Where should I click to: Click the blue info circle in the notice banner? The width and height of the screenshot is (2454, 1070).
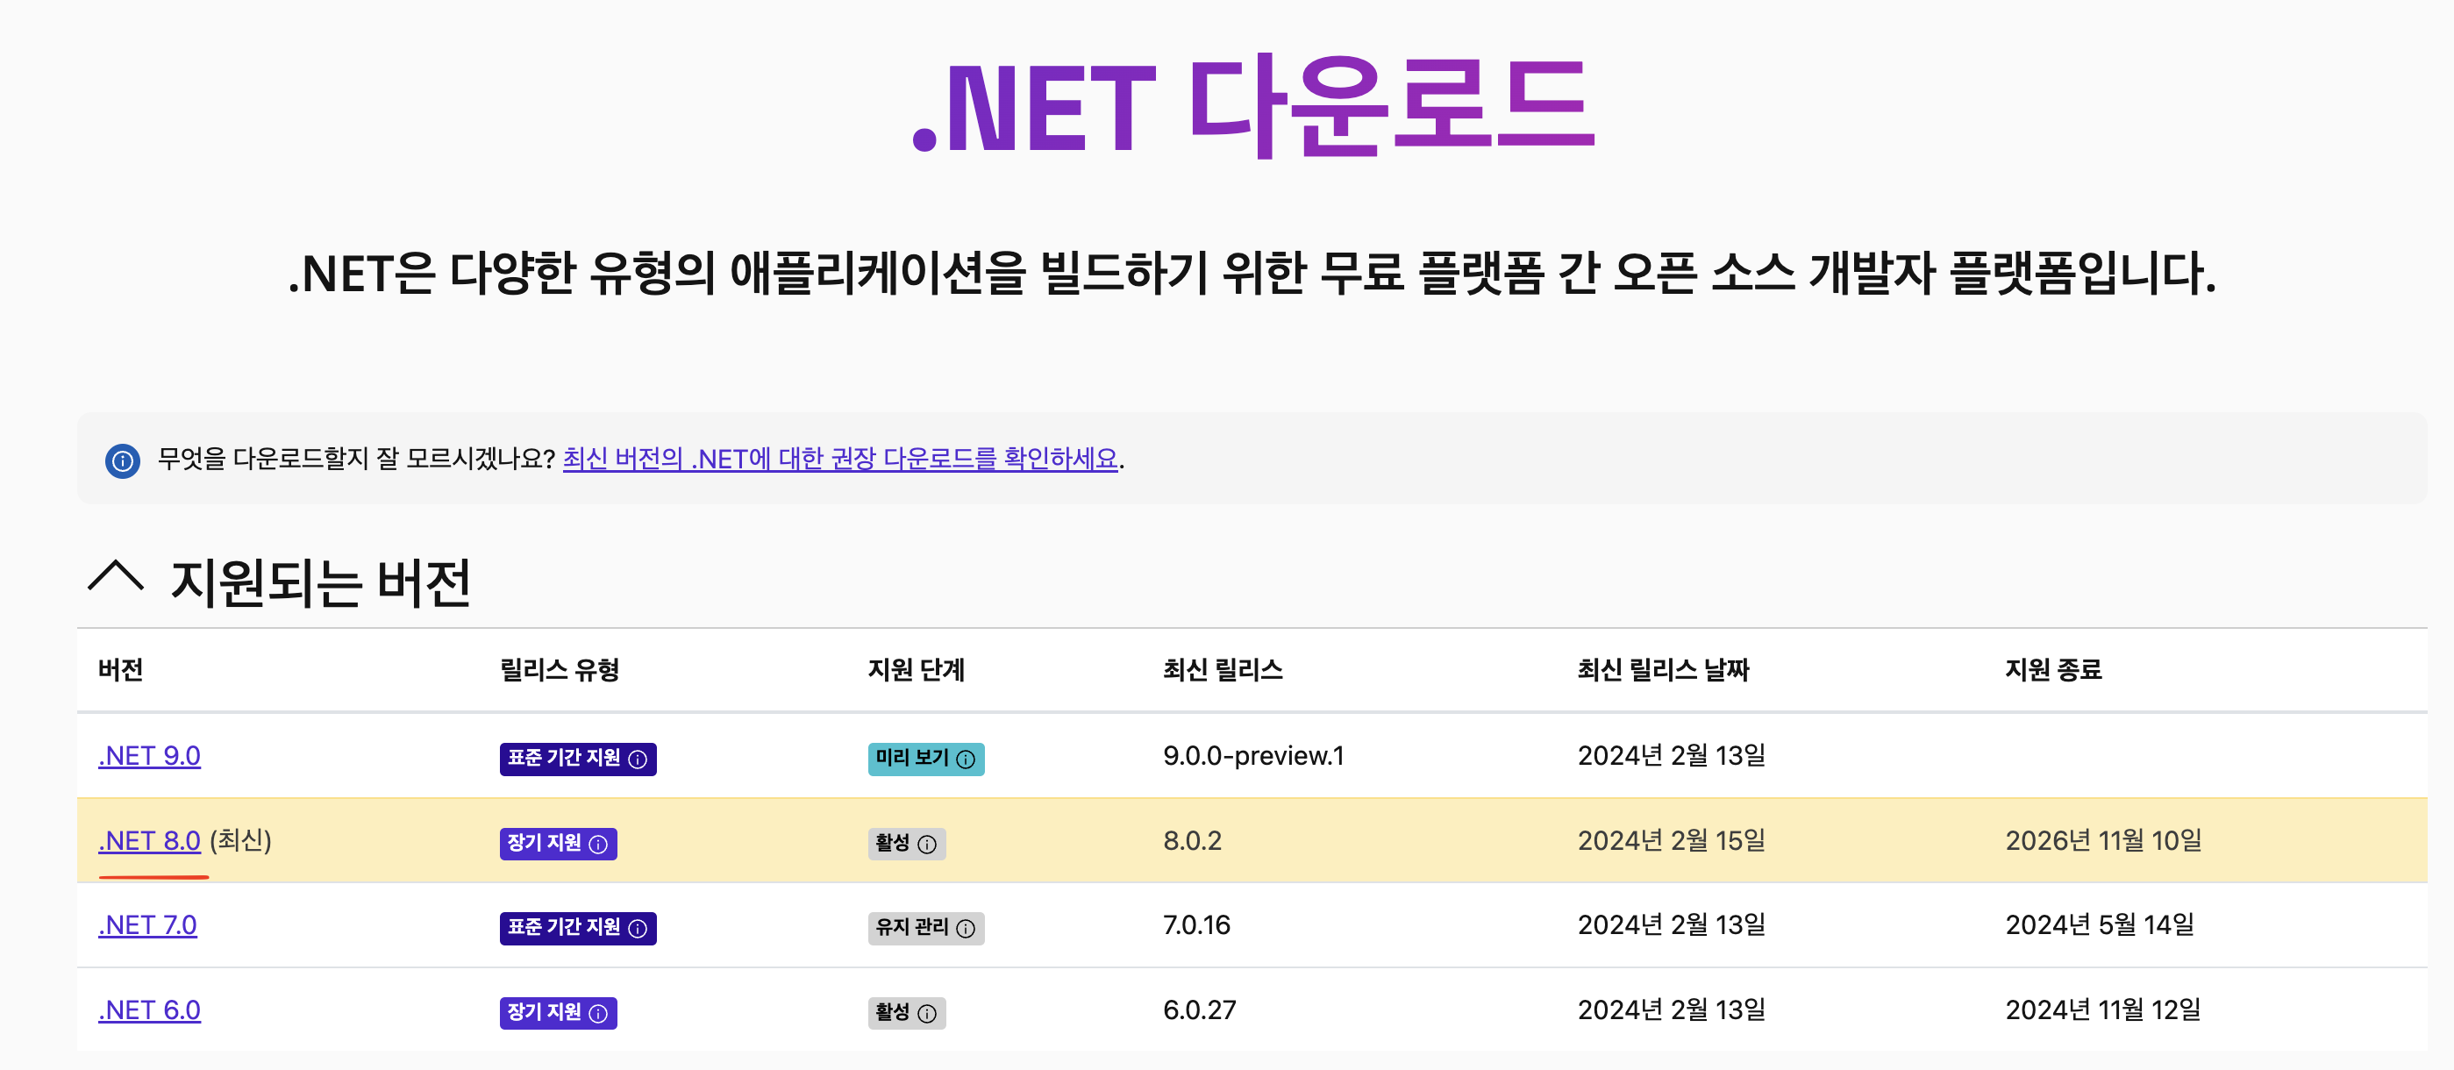tap(122, 461)
